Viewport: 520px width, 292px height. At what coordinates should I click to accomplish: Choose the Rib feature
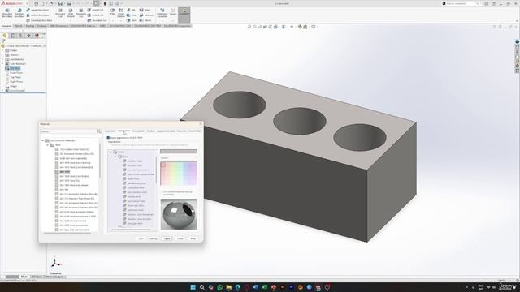(132, 10)
